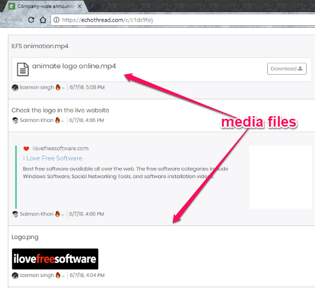This screenshot has width=315, height=288.
Task: Click the fire icon beside Salman Khan under link preview
Action: (58, 214)
